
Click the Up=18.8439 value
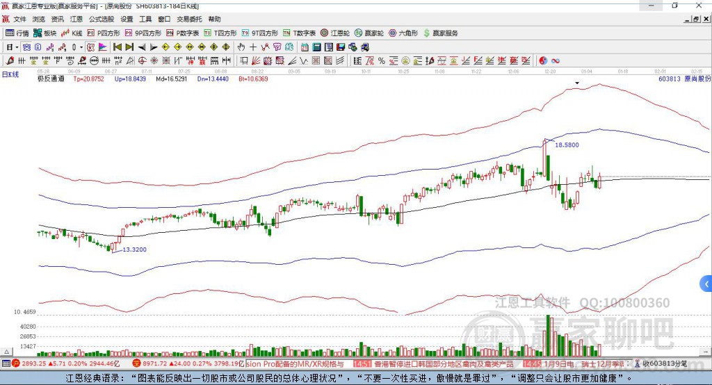[x=130, y=79]
